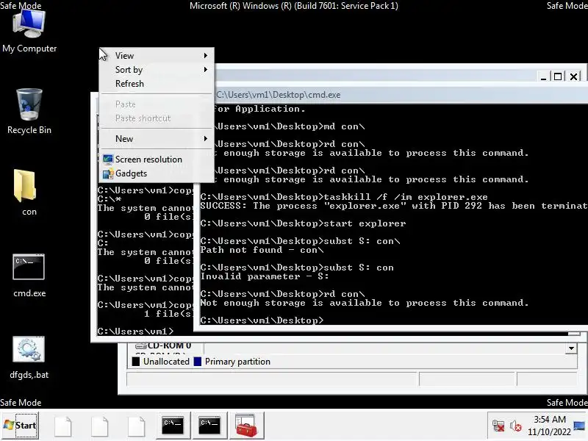This screenshot has width=588, height=441.
Task: Click the CD-ROM drive icon in Disk Management
Action: tap(140, 345)
